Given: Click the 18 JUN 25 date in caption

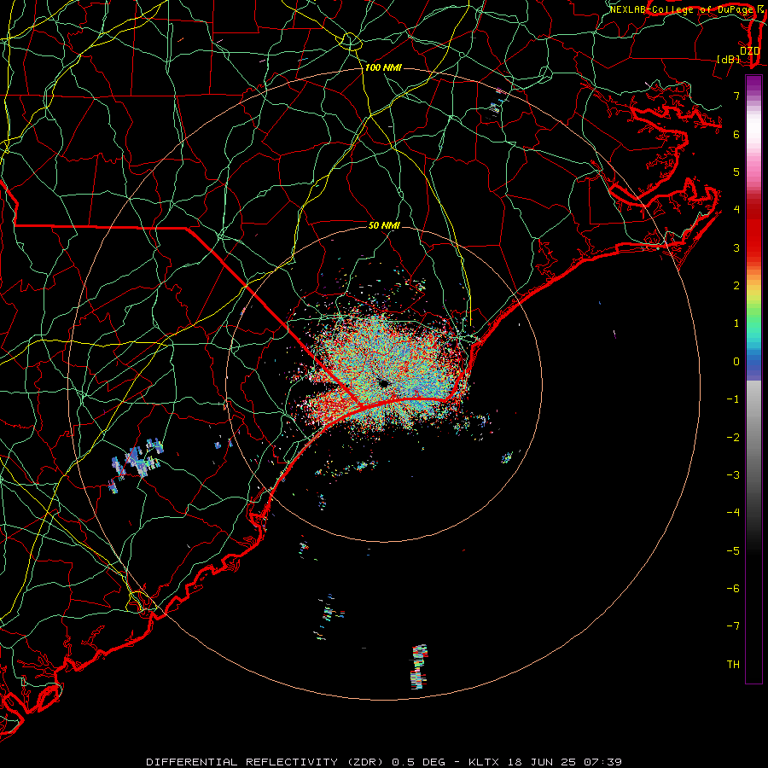Looking at the screenshot, I should [543, 762].
